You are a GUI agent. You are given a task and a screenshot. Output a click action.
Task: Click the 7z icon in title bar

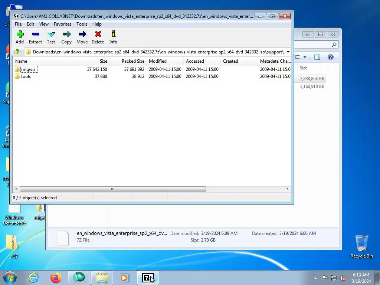[16, 16]
